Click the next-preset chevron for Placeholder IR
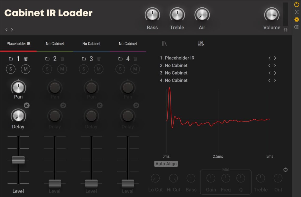Viewport: 301px width, 197px height. click(275, 58)
